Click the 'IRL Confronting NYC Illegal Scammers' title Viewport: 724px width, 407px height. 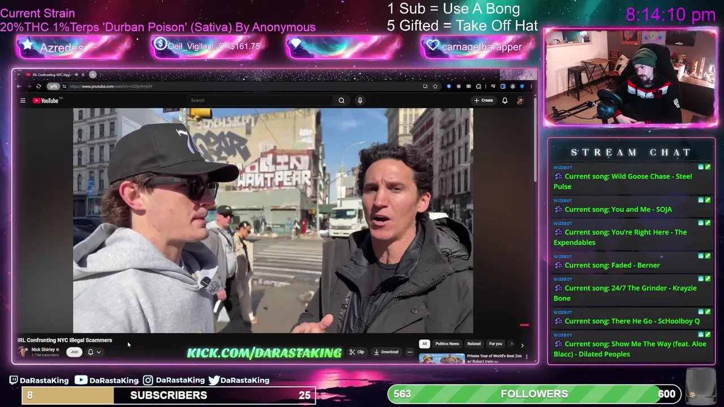[64, 340]
